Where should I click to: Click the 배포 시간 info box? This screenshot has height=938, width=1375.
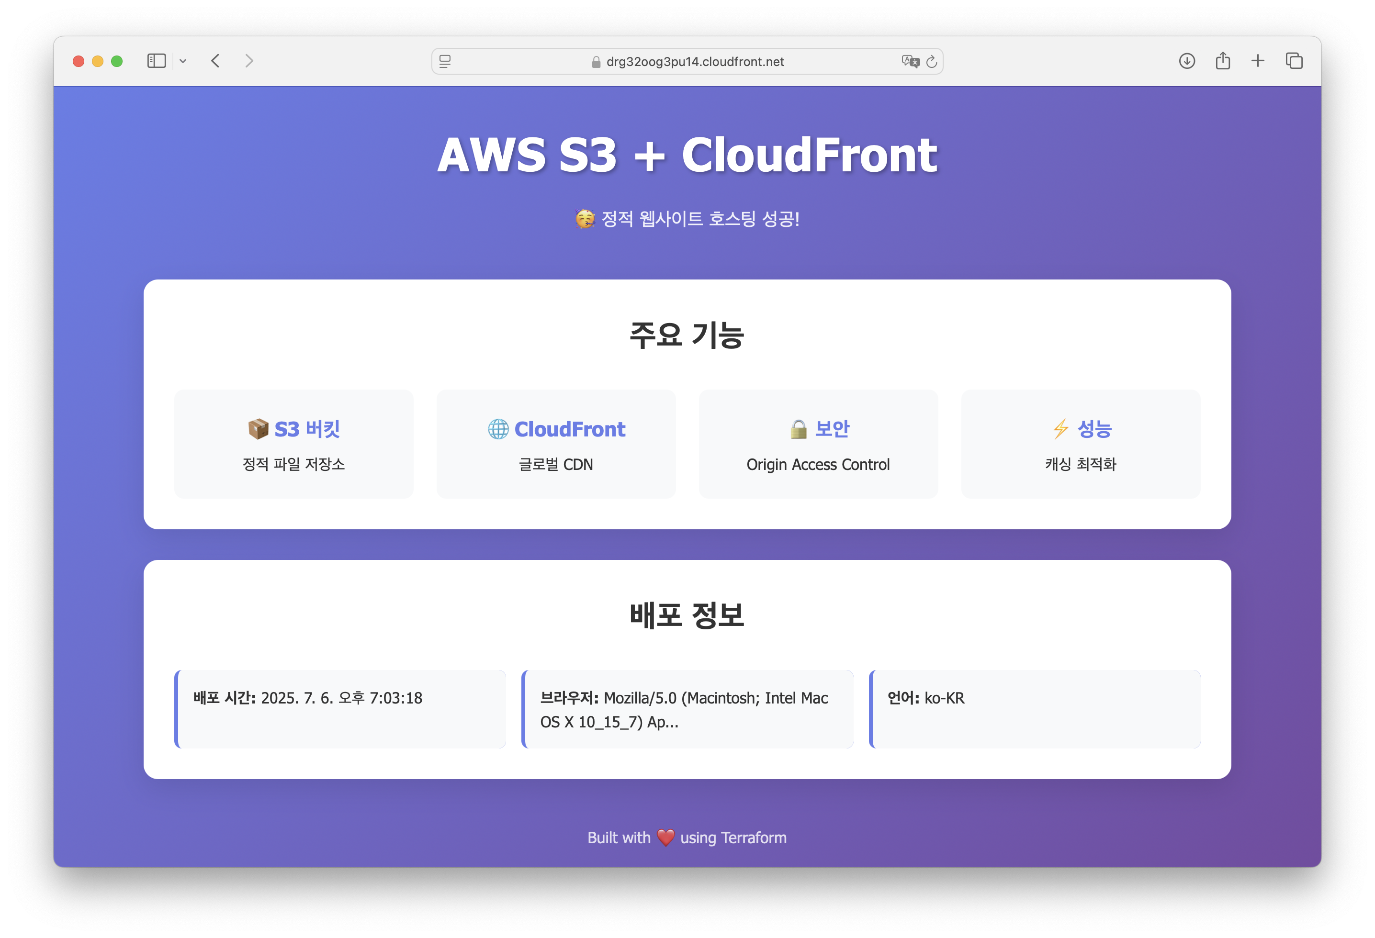pyautogui.click(x=341, y=709)
